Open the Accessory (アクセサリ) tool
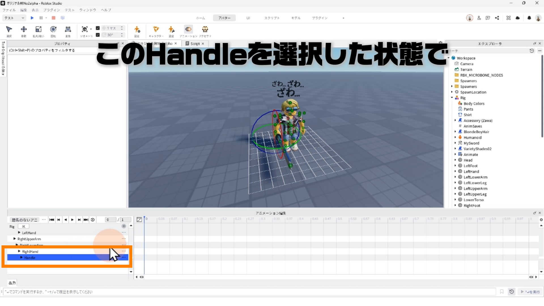The width and height of the screenshot is (544, 306). (205, 29)
